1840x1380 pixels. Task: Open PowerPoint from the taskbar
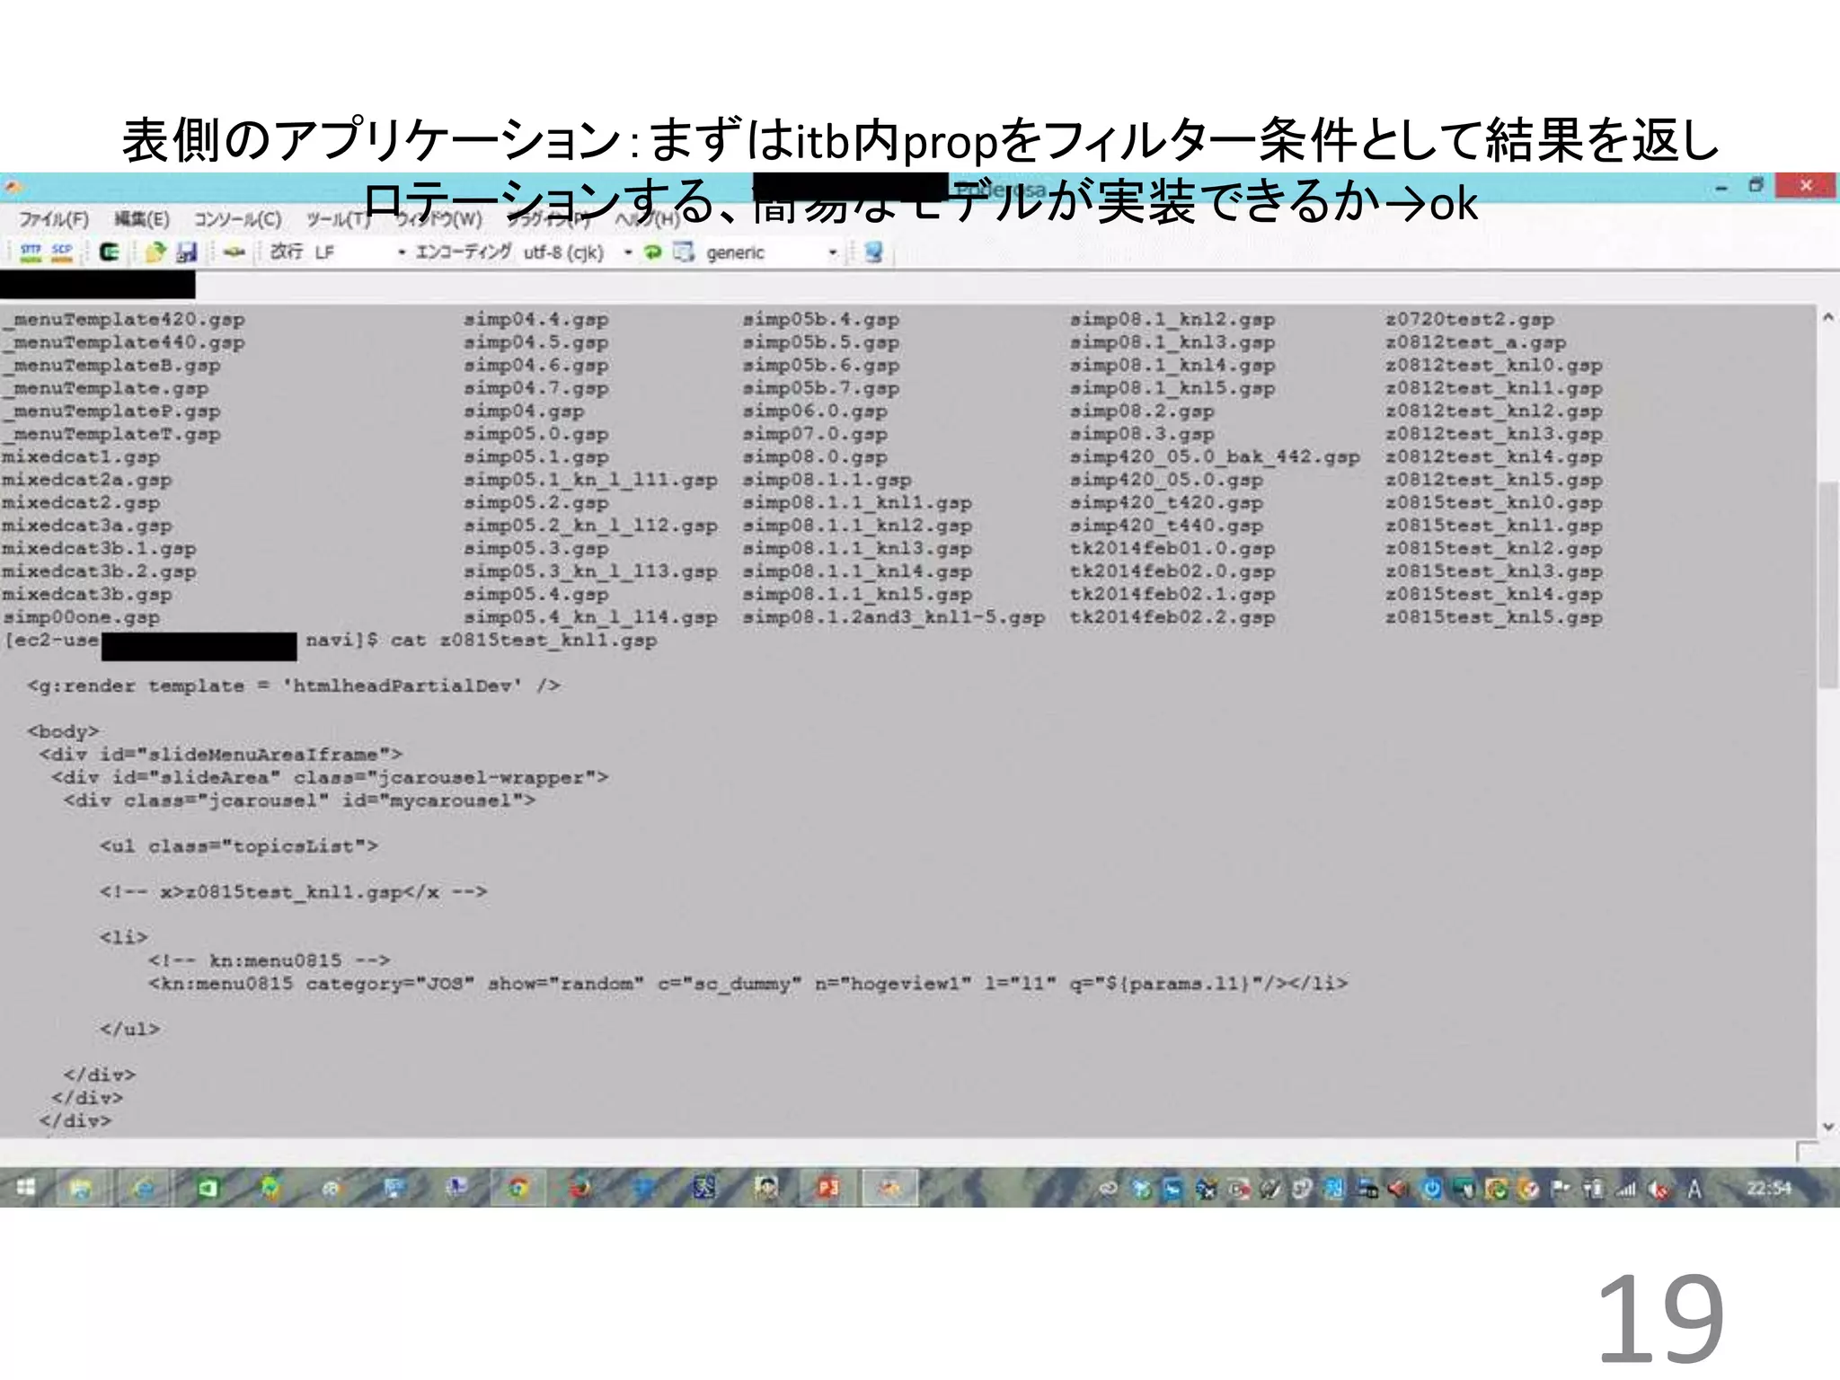827,1189
